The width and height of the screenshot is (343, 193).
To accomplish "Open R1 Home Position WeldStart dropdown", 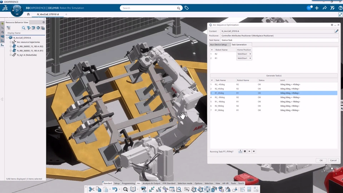I will [x=244, y=58].
